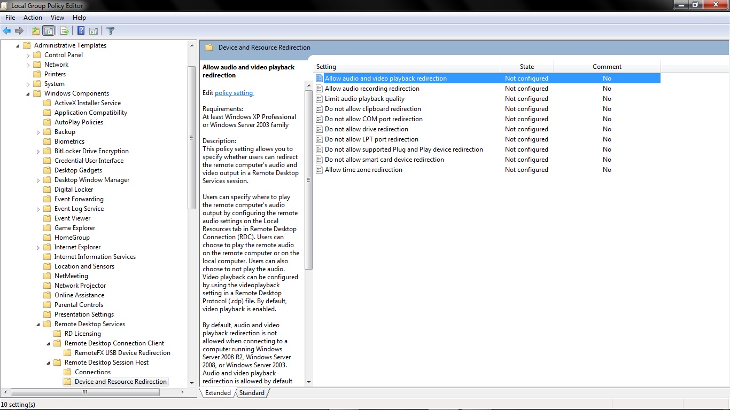The height and width of the screenshot is (410, 730).
Task: Click the RemoteFX USB Device Redirection folder icon
Action: pos(68,353)
